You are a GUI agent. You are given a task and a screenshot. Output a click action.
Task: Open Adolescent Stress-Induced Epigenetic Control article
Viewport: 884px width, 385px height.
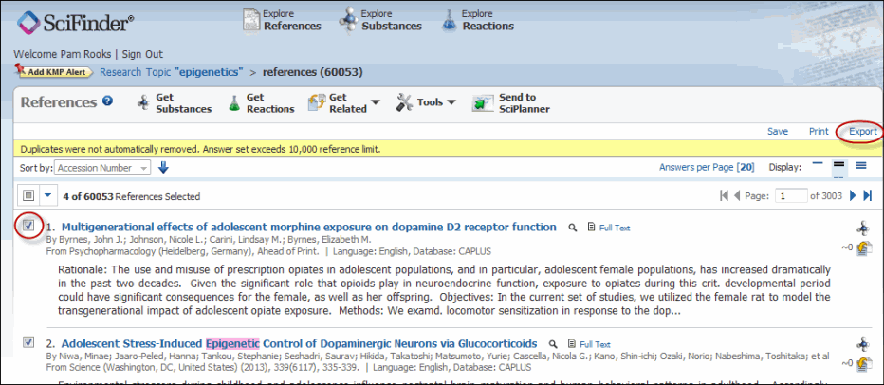pos(300,343)
